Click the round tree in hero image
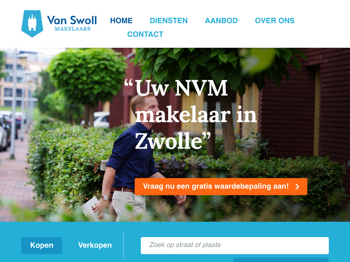Viewport: 350px width, 262px height. (88, 76)
